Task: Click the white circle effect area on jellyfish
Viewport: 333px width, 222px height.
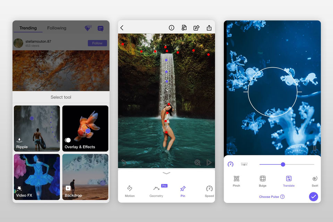Action: (273, 92)
